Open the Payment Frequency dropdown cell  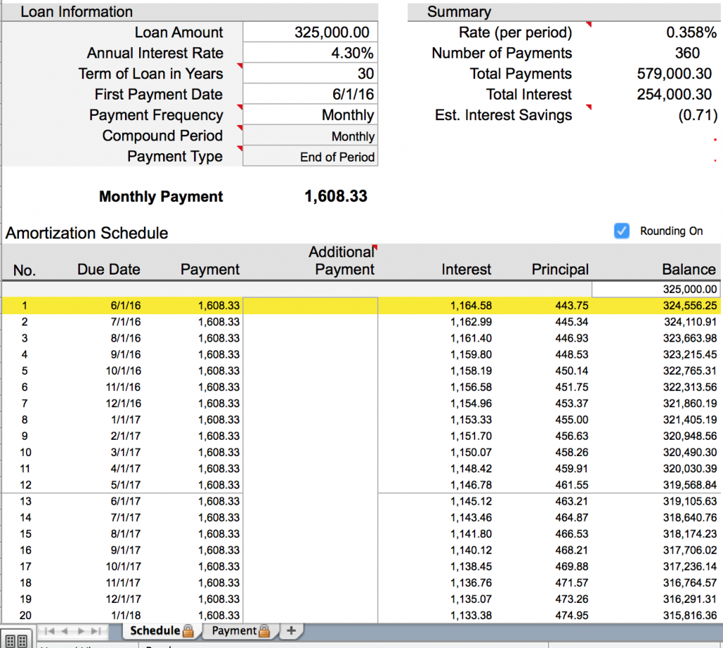(310, 115)
